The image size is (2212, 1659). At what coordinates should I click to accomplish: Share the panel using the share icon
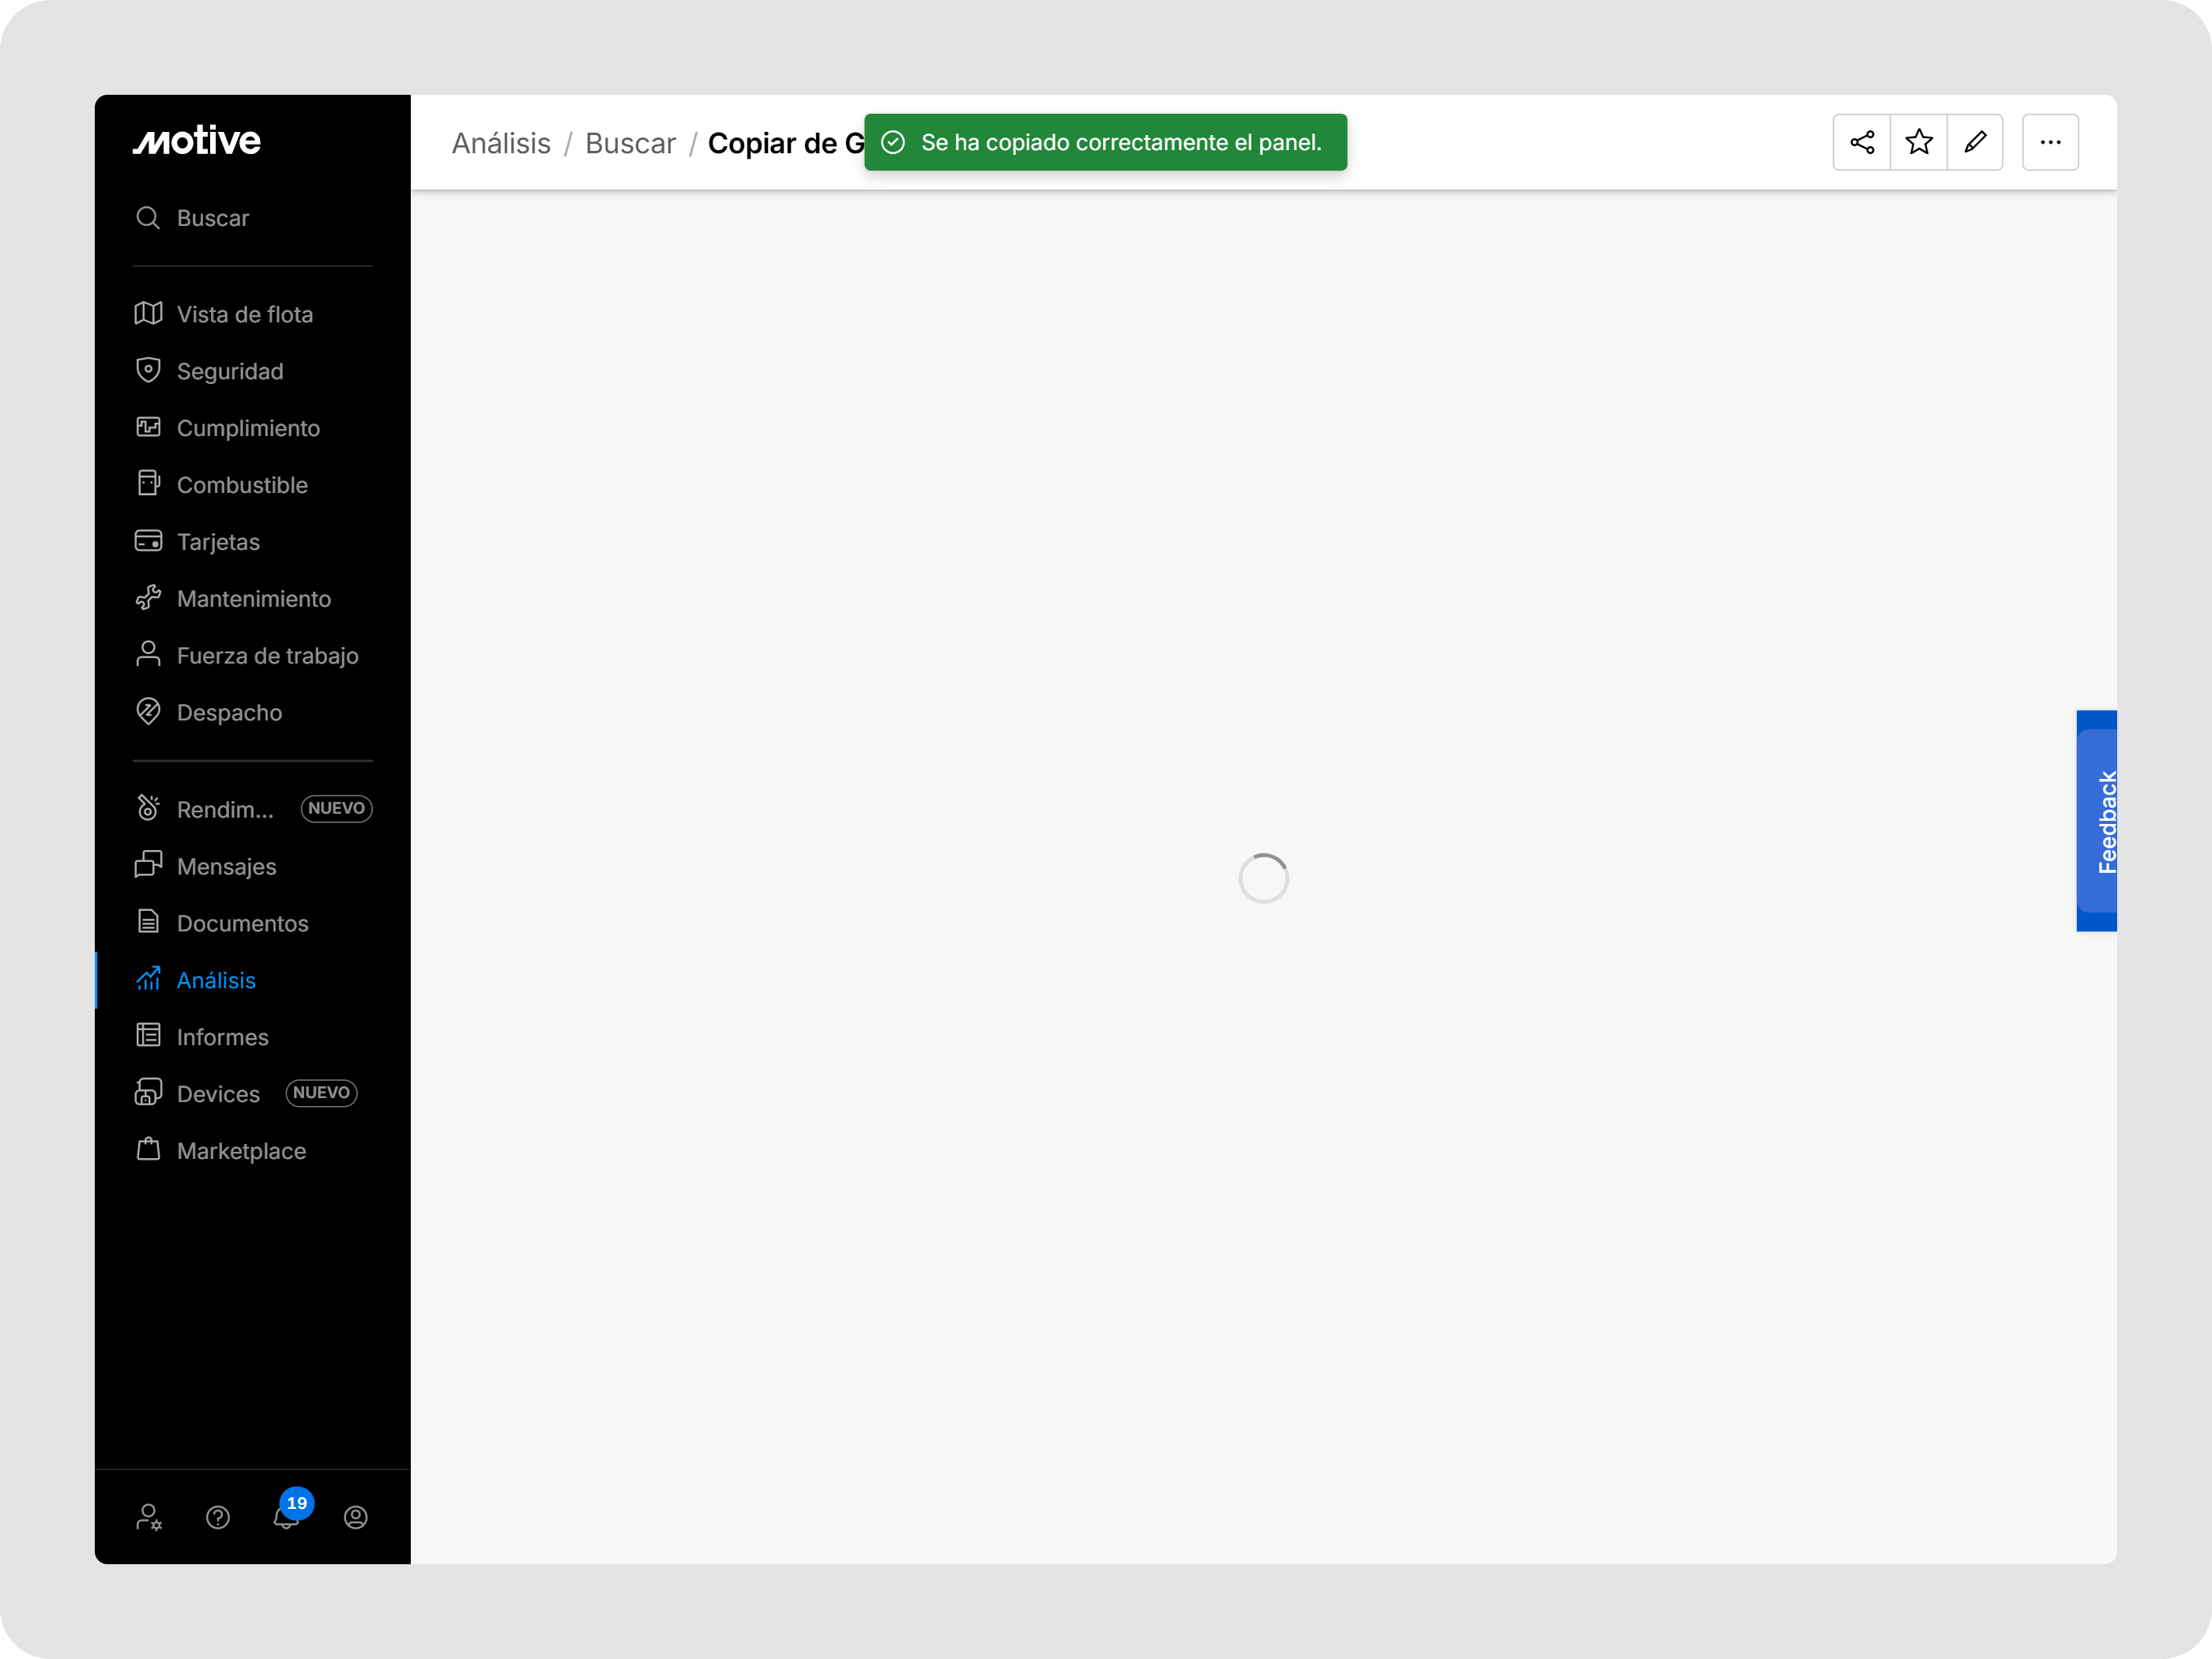1862,142
